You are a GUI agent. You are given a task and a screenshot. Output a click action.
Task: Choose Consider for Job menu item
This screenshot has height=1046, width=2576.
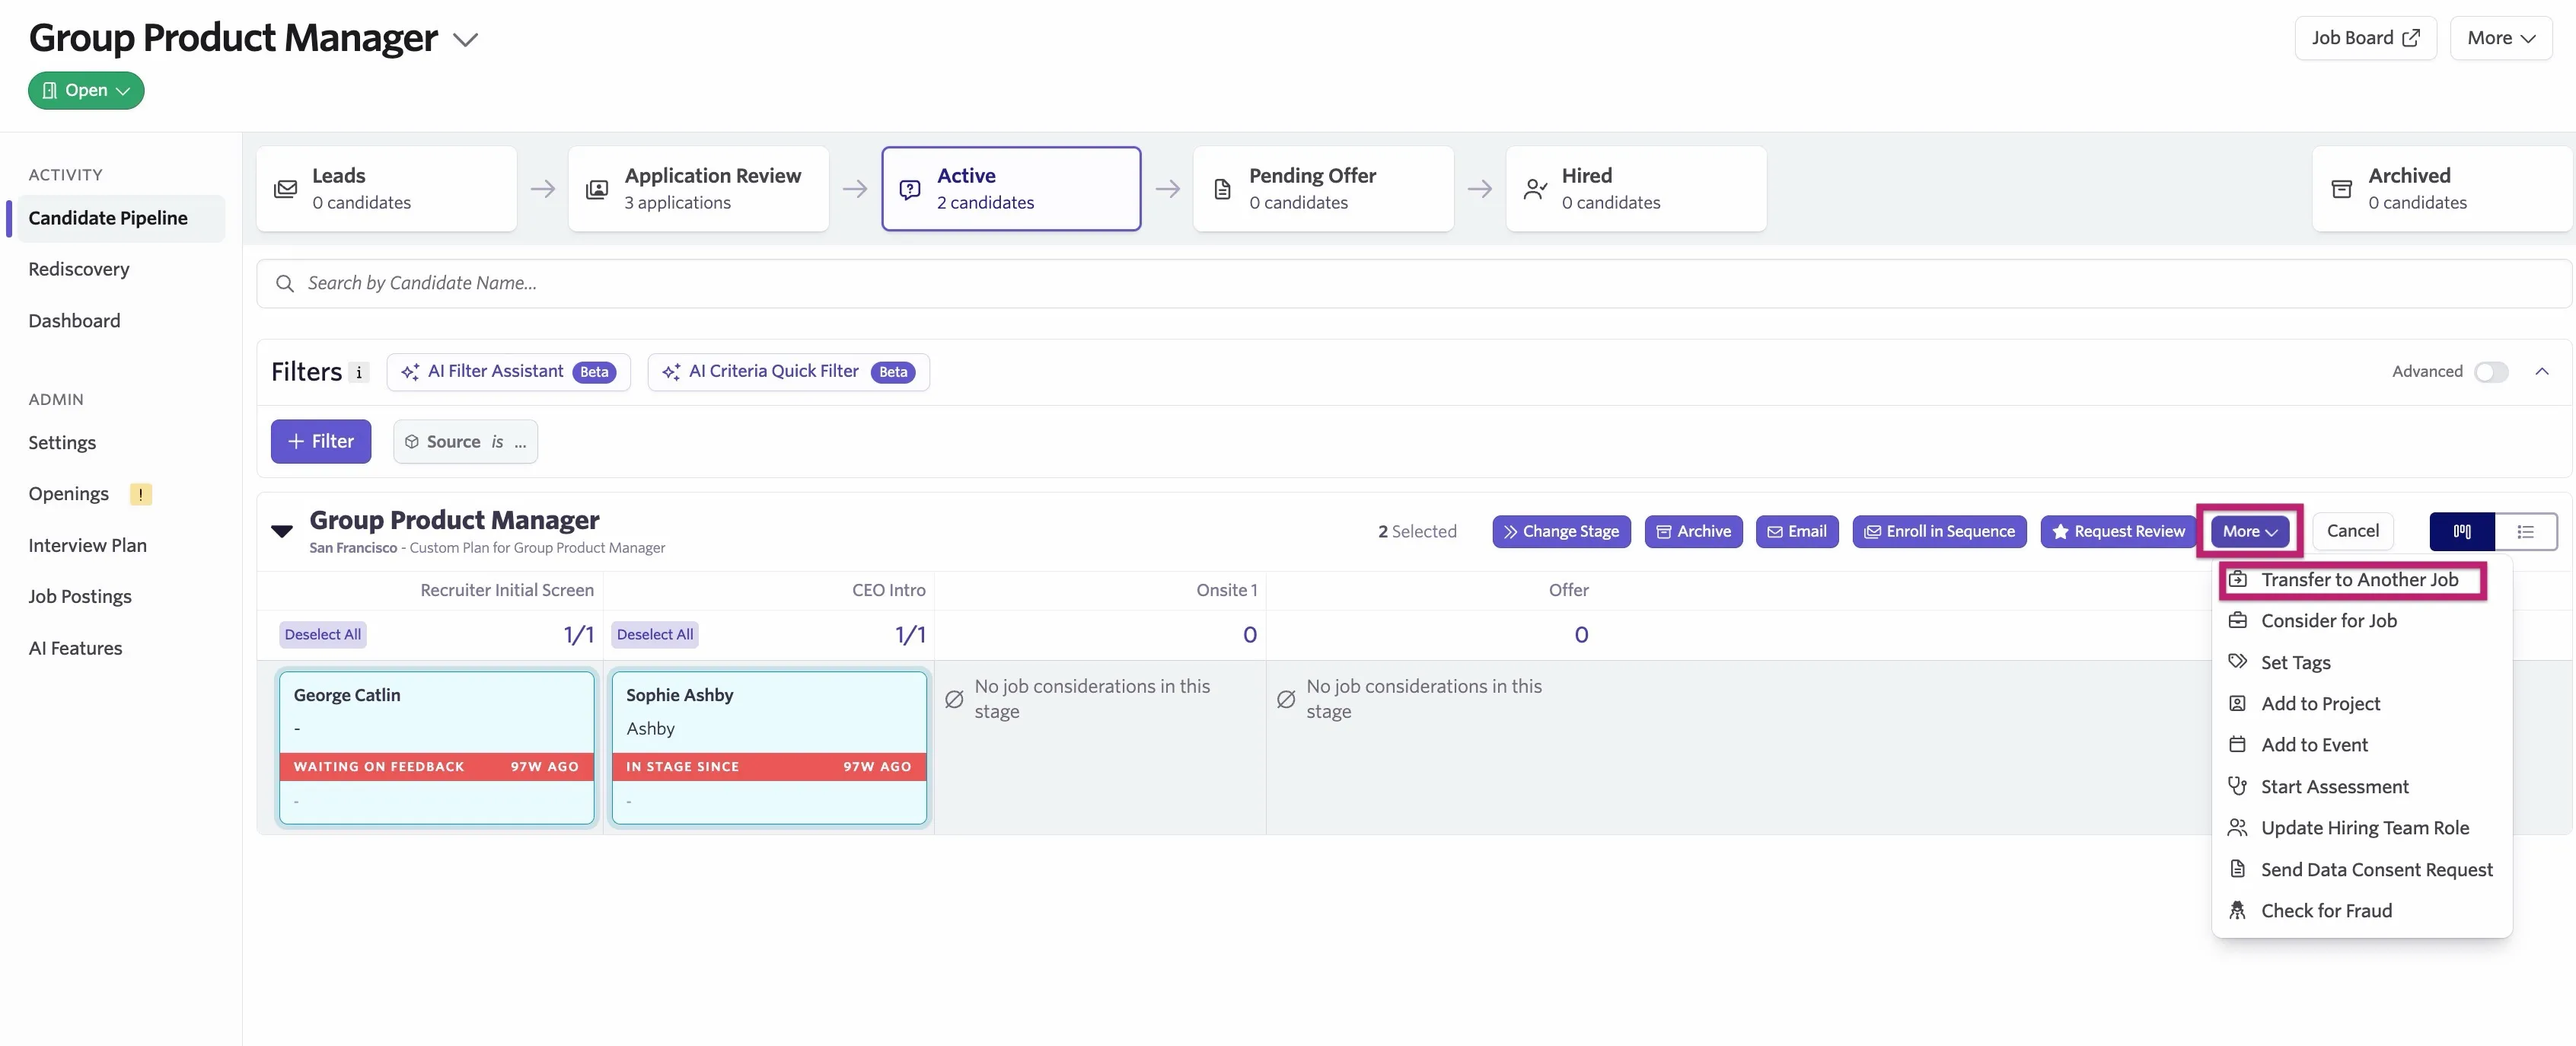coord(2362,621)
